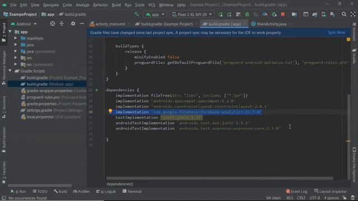Open the Refactor menu

[x=101, y=5]
